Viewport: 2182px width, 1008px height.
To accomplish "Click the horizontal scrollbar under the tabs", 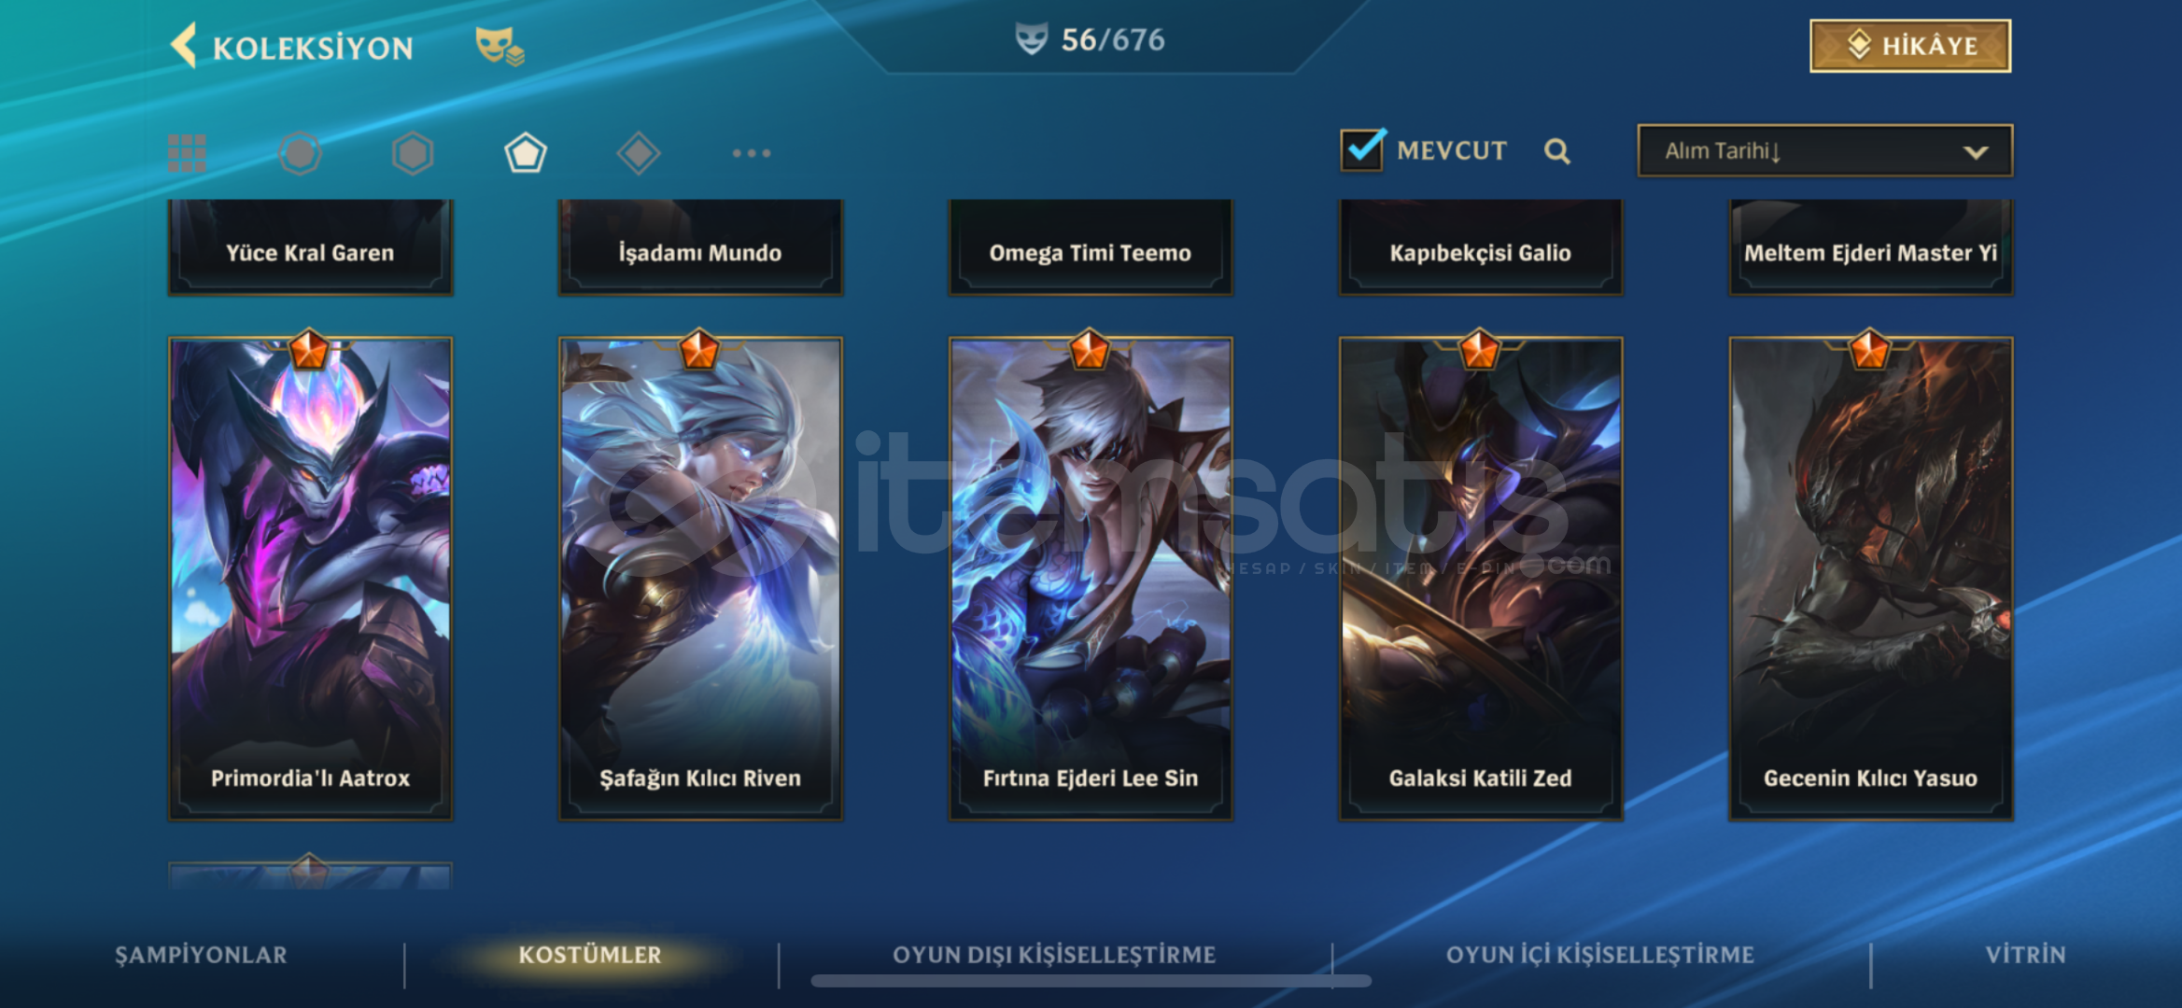I will coord(1091,981).
